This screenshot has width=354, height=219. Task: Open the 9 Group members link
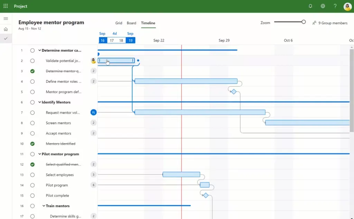point(333,23)
